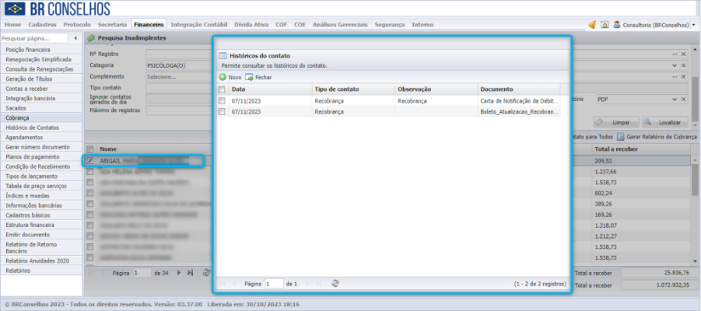The width and height of the screenshot is (701, 311).
Task: Open the Protocolo menu
Action: coord(77,25)
